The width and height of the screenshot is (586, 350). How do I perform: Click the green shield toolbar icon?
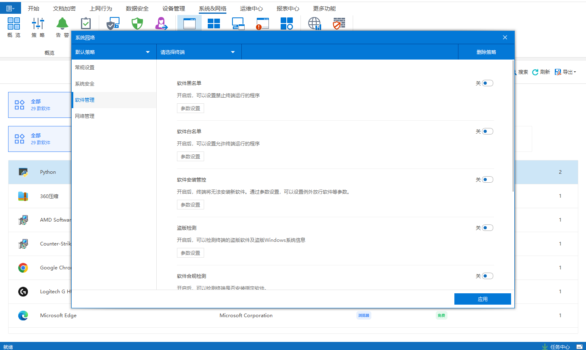coord(137,23)
